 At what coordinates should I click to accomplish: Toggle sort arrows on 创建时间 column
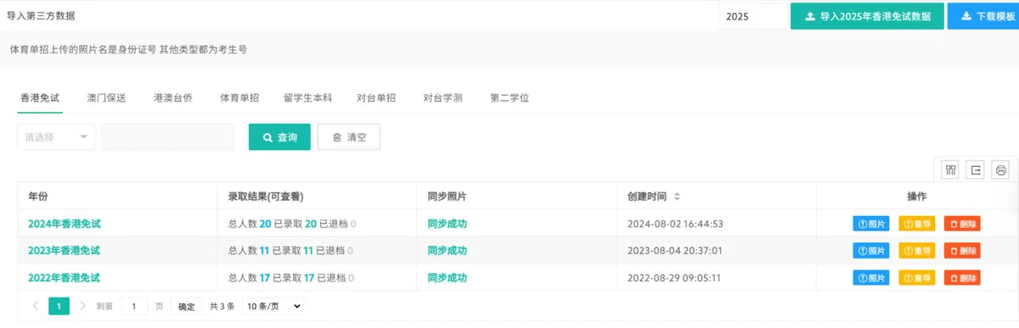coord(677,197)
